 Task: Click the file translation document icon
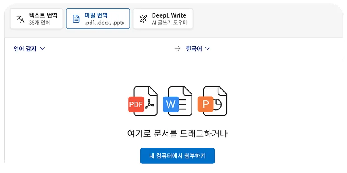pyautogui.click(x=76, y=19)
